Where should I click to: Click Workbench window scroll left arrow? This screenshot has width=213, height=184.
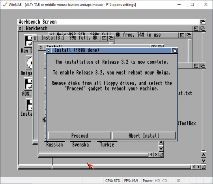(194, 167)
